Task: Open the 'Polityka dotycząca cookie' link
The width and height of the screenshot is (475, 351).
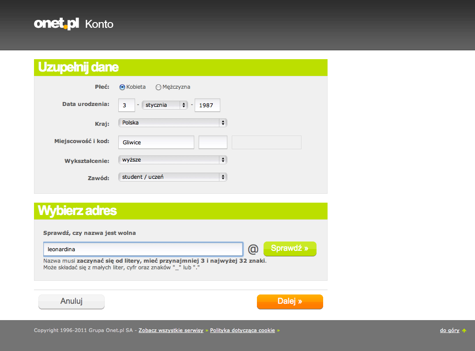Action: point(242,330)
